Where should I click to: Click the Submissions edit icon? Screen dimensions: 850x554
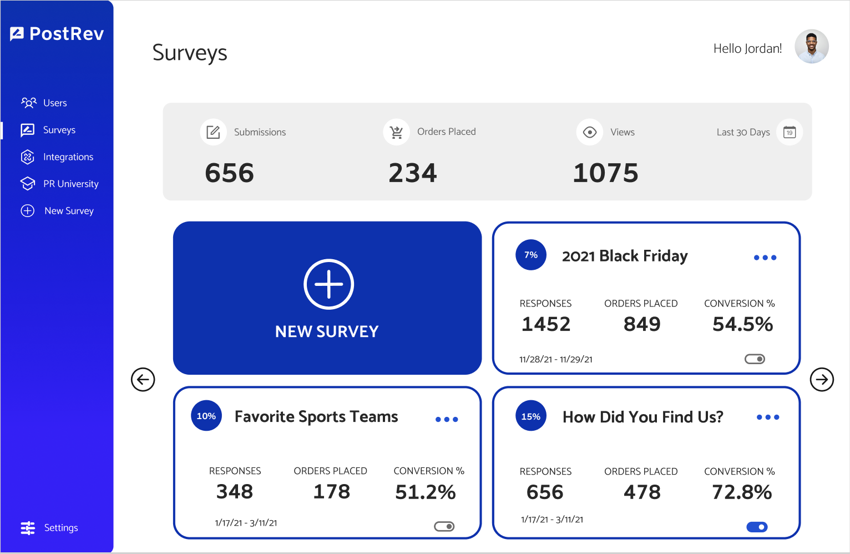[213, 132]
